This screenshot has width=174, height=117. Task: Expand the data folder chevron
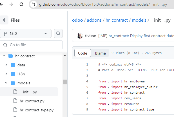tap(6, 65)
